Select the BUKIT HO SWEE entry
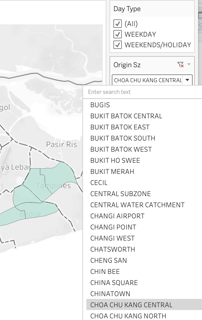Screen dimensions: 202x320 115,161
